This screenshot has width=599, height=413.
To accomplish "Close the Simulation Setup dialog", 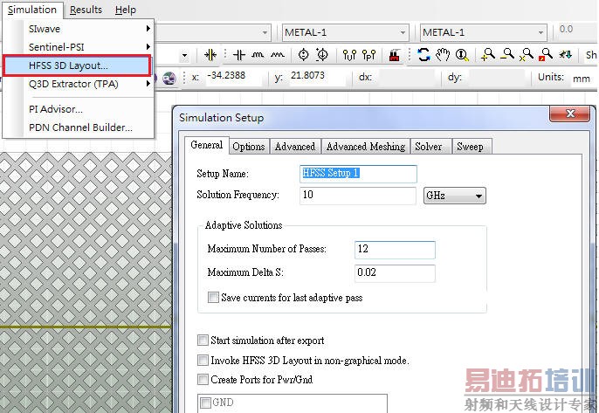I will 570,114.
